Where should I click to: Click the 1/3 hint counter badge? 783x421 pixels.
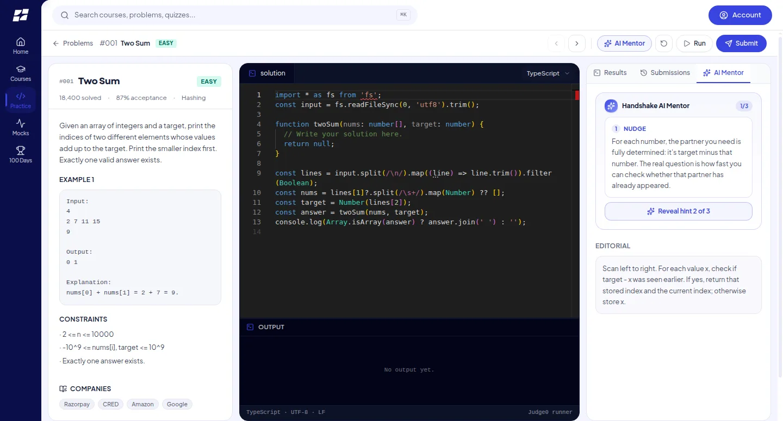click(x=744, y=106)
